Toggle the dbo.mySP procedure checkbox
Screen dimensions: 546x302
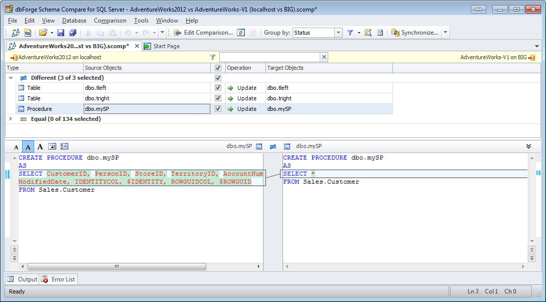218,108
